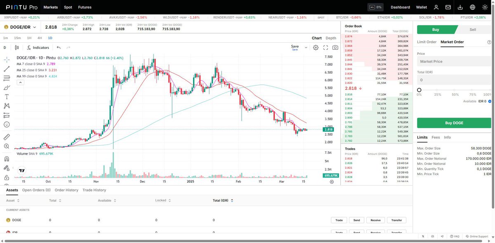Open the mail notifications icon
Viewport: 495px width, 243px height.
[x=448, y=7]
